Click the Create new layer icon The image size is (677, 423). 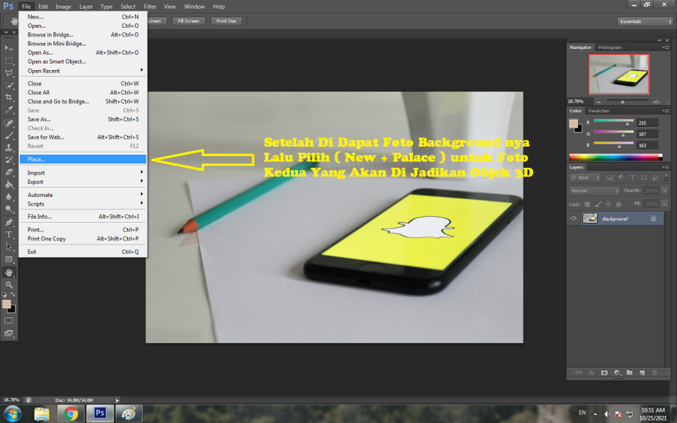point(642,373)
